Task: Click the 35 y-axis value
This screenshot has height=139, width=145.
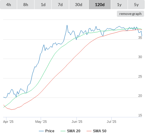Action: point(140,38)
